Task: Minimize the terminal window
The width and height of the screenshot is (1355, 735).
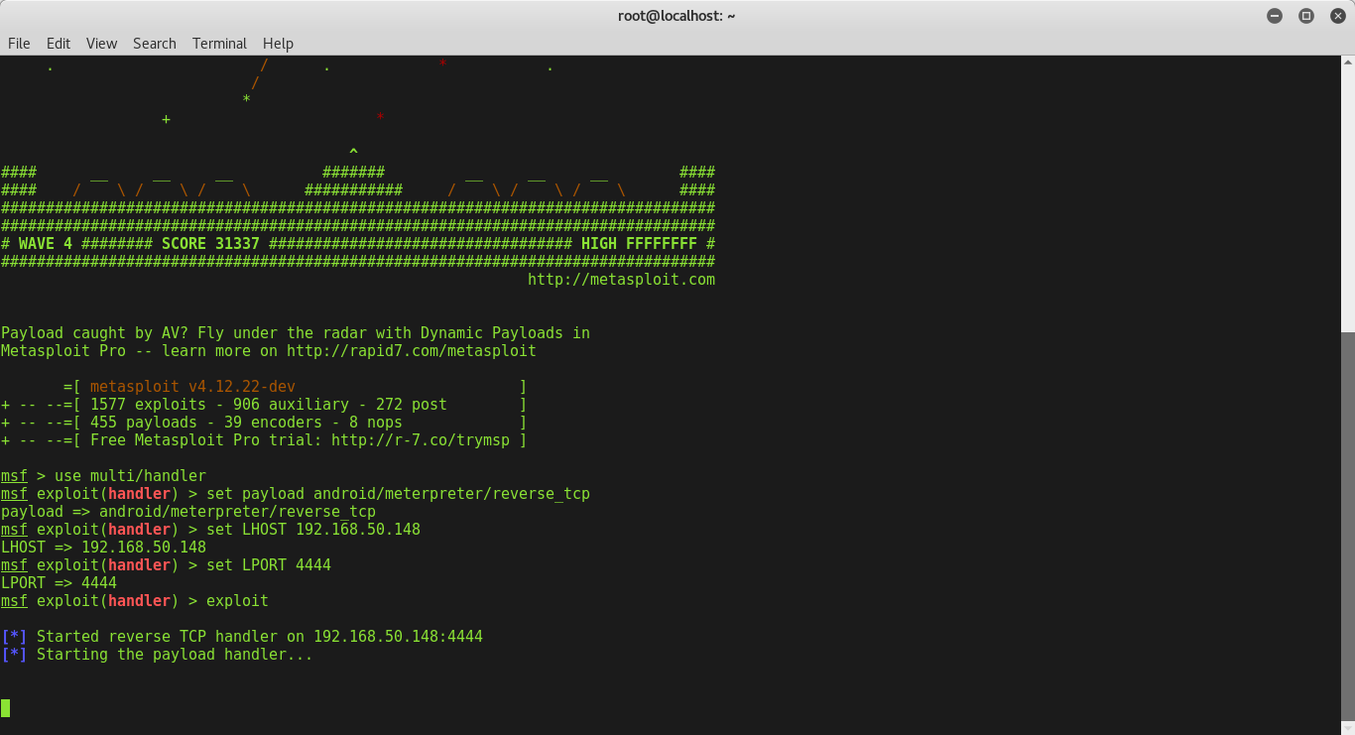Action: [x=1275, y=16]
